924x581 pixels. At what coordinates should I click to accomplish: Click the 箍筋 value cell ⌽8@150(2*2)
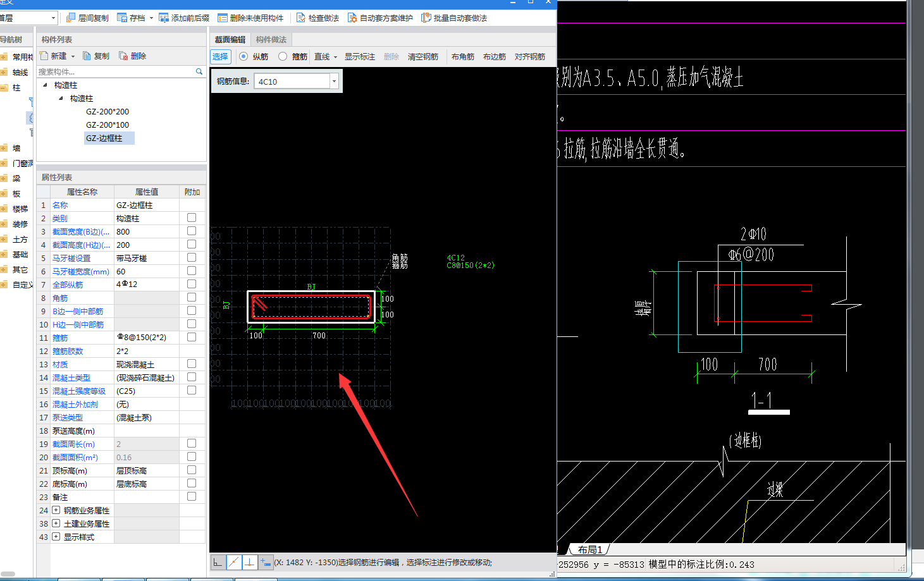point(147,338)
